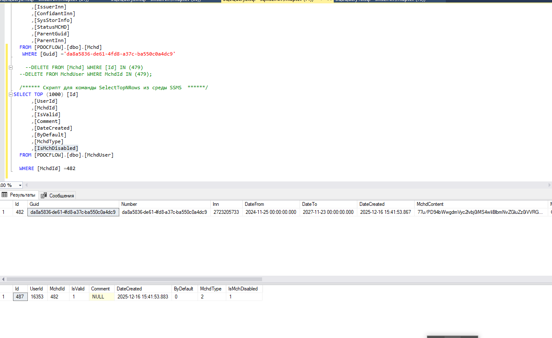
Task: Click the Comment column header
Action: coord(102,289)
